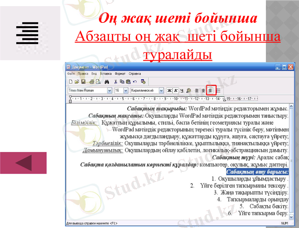
Task: Print the document with the printer icon
Action: coord(92,82)
